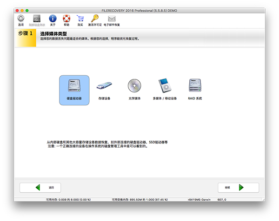Choose the Multimedia / Mobile device icon
Image resolution: width=279 pixels, height=221 pixels.
point(165,90)
